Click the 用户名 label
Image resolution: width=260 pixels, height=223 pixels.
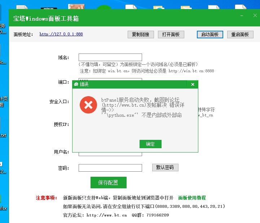pyautogui.click(x=61, y=152)
